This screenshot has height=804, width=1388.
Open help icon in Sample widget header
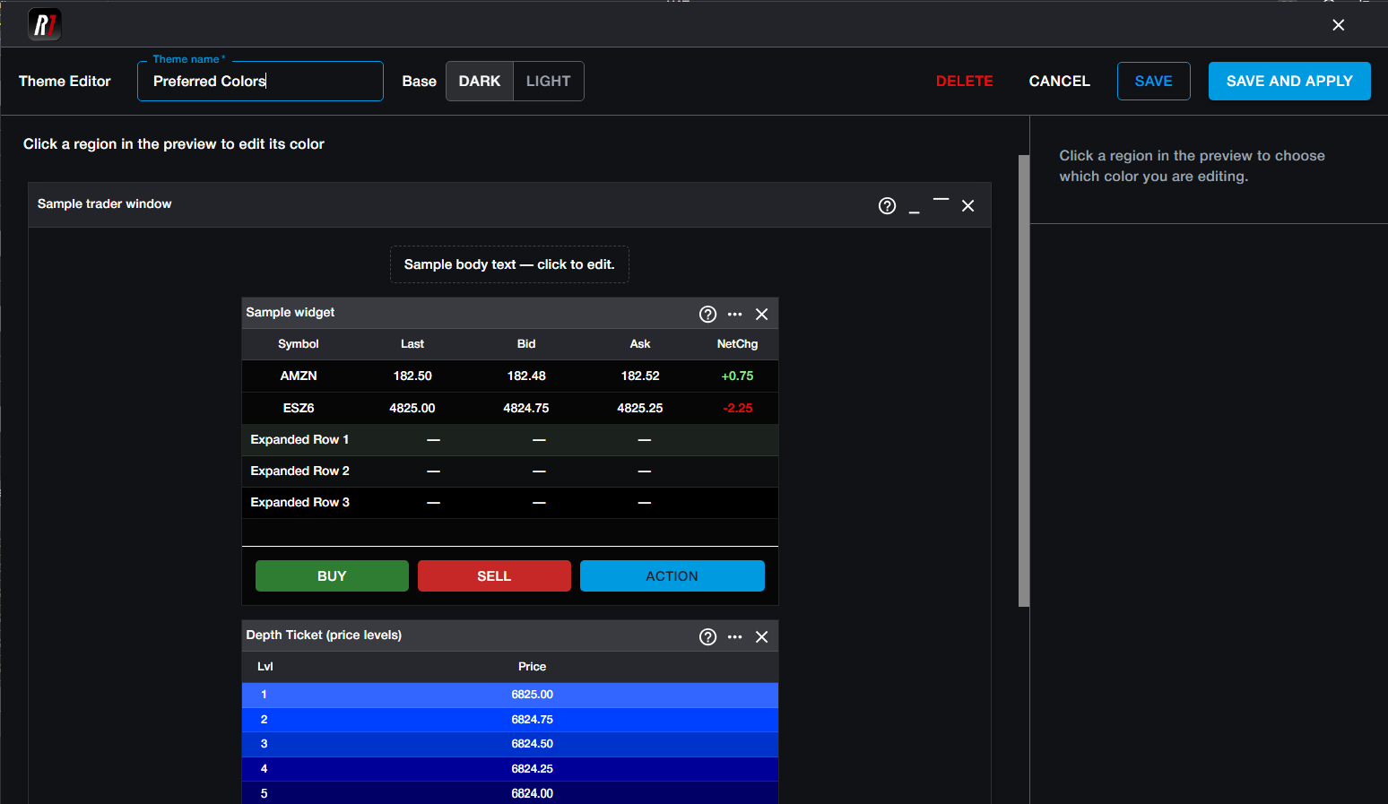tap(708, 314)
